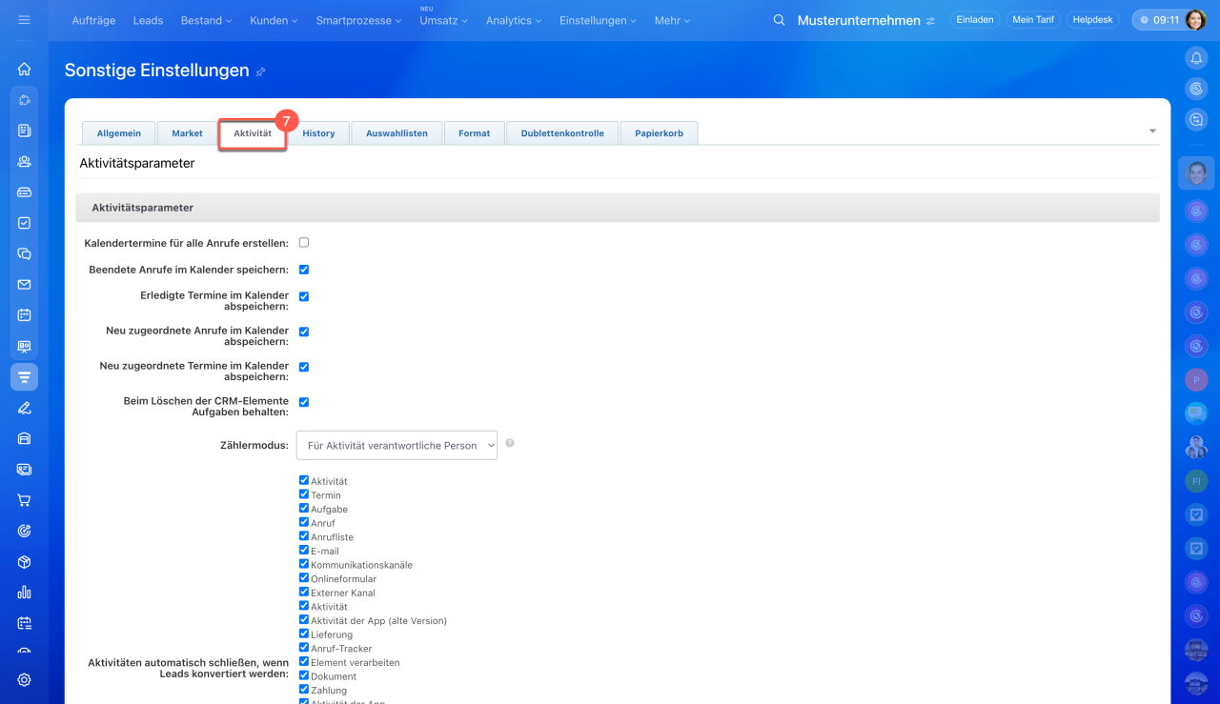Open the hamburger menu at top left
This screenshot has width=1220, height=704.
[24, 20]
